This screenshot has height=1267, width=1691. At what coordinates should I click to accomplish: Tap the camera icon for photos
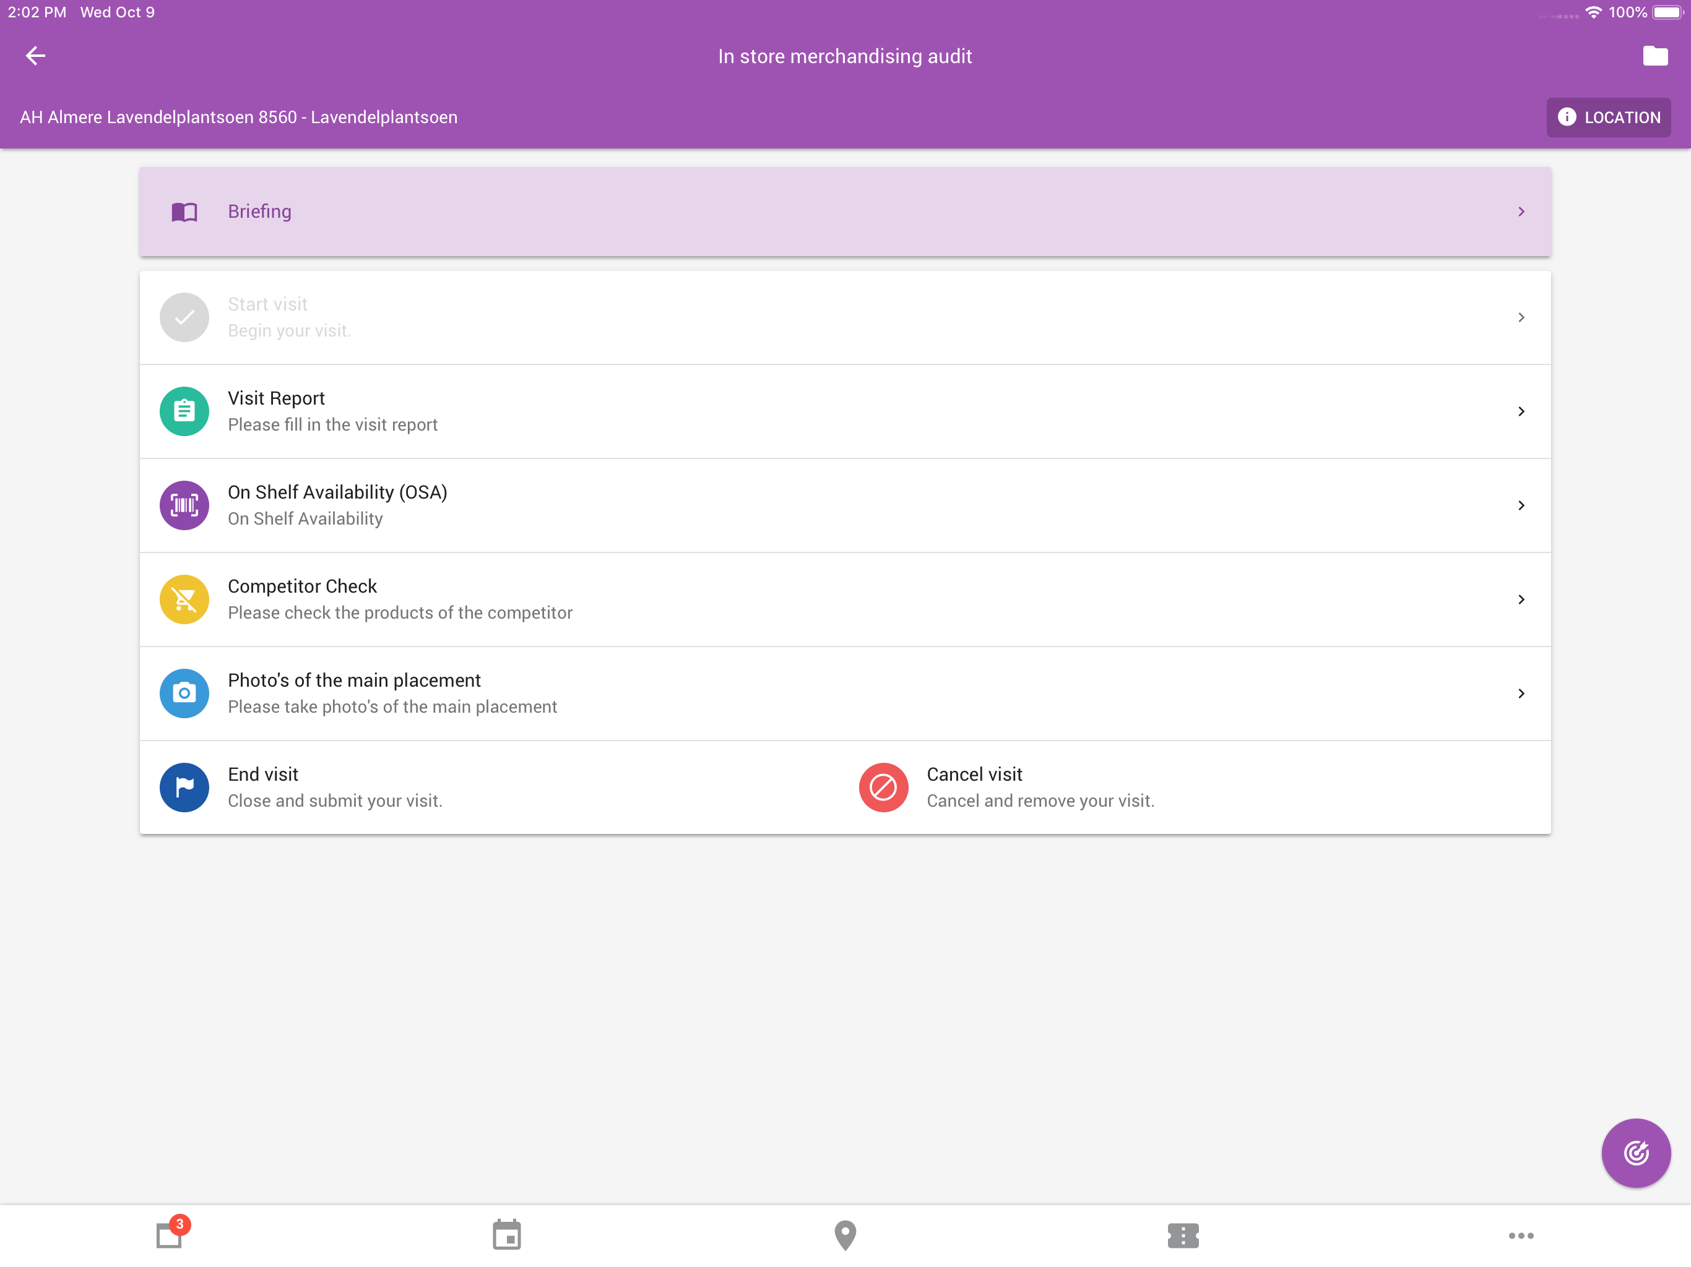pyautogui.click(x=184, y=693)
